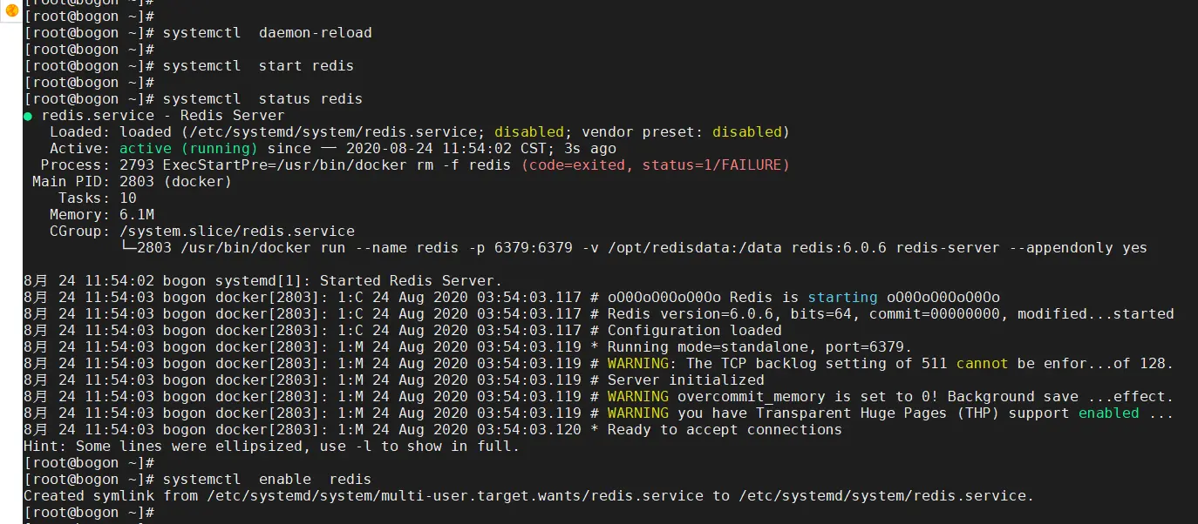Click the red '(code=exited, status=1/FAILURE)' text
1198x524 pixels.
click(x=656, y=165)
